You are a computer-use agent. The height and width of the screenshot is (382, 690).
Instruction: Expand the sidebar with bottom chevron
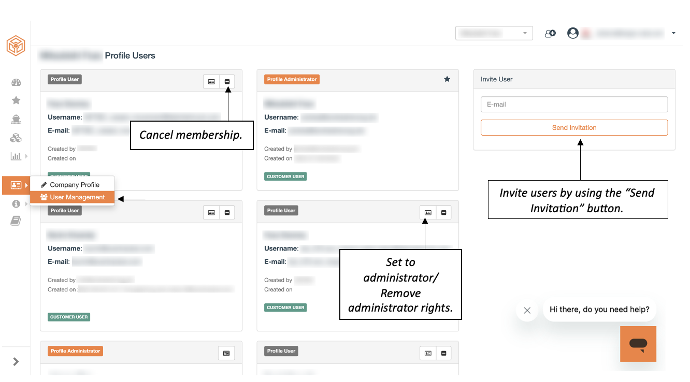click(x=16, y=362)
